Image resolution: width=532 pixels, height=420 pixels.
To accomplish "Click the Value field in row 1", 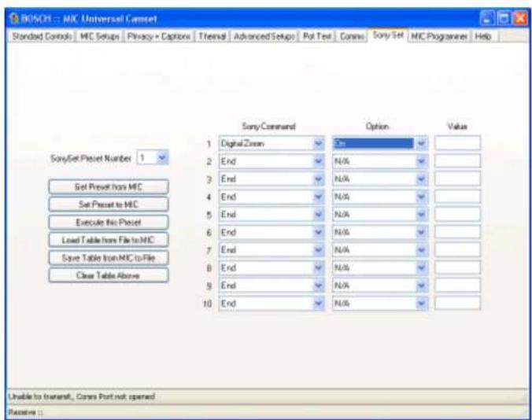I will point(458,143).
